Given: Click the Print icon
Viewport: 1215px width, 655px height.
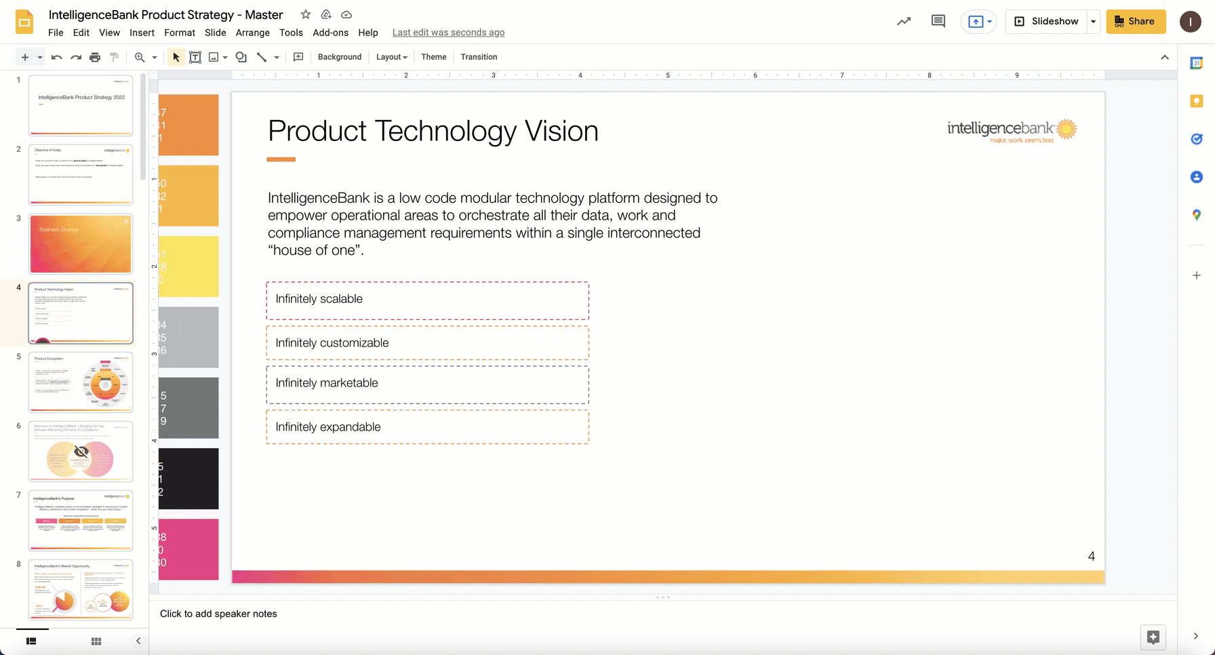Looking at the screenshot, I should tap(95, 57).
